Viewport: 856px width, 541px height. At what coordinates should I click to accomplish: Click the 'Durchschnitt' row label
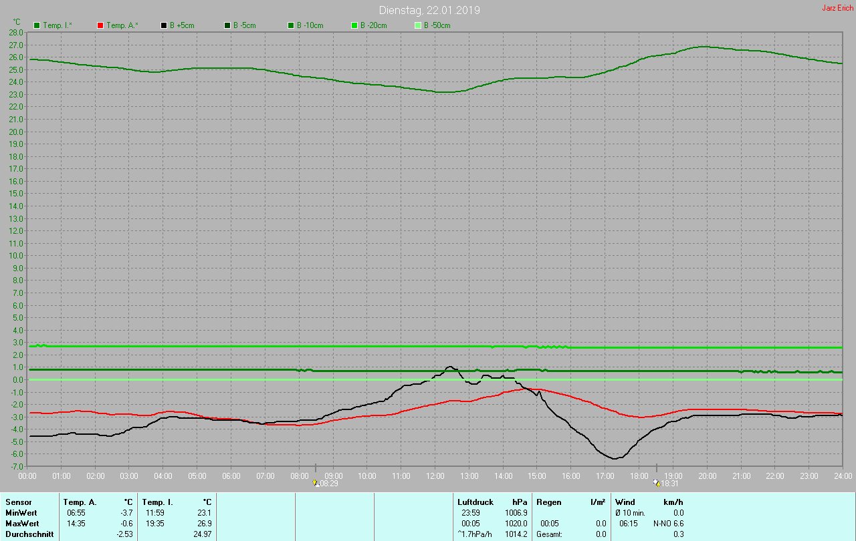coord(29,534)
